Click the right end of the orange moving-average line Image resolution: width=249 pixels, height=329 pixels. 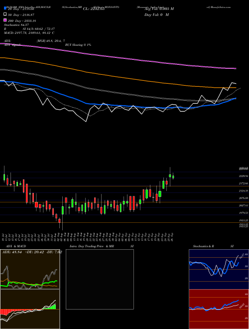point(235,88)
